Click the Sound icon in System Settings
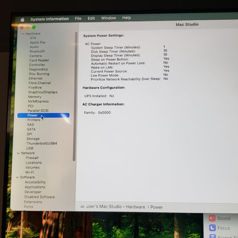The image size is (238, 238). [212, 218]
